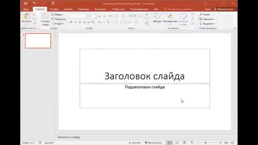Click the Format Painter brush icon

tap(34, 23)
